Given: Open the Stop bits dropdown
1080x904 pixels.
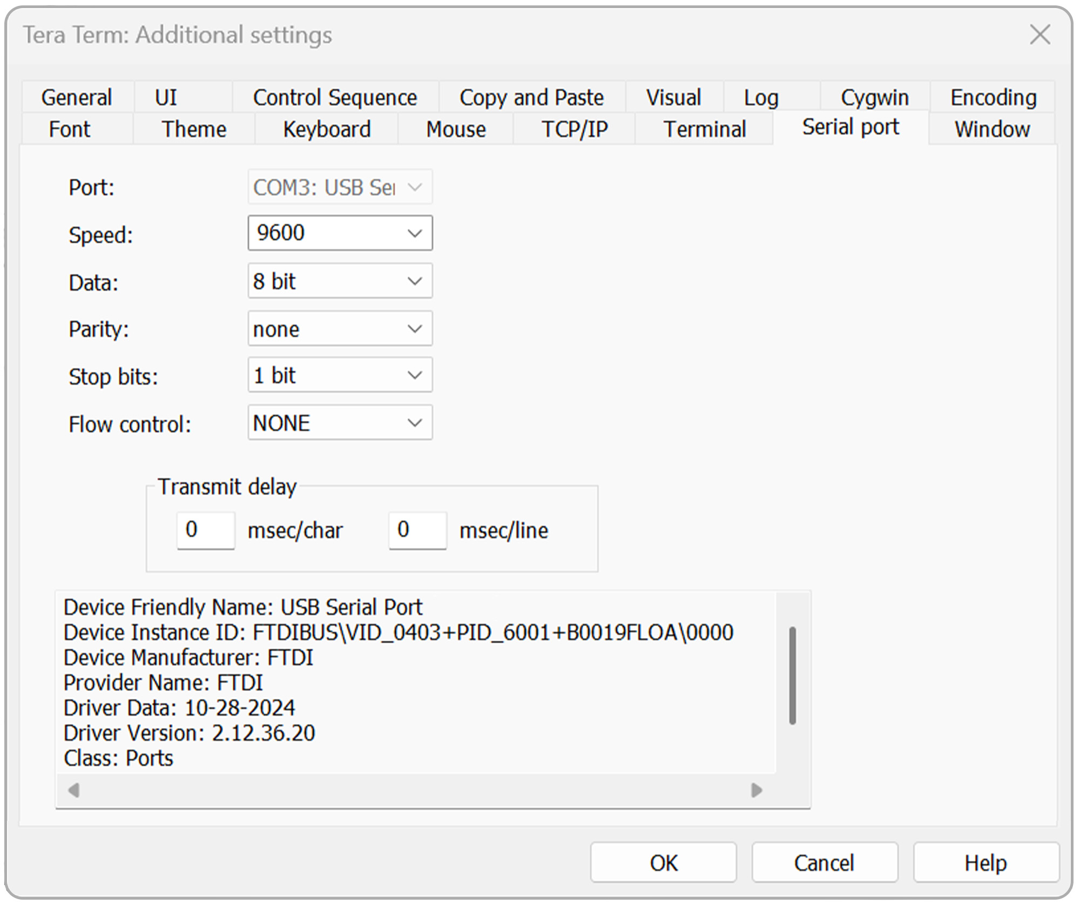Looking at the screenshot, I should 340,375.
